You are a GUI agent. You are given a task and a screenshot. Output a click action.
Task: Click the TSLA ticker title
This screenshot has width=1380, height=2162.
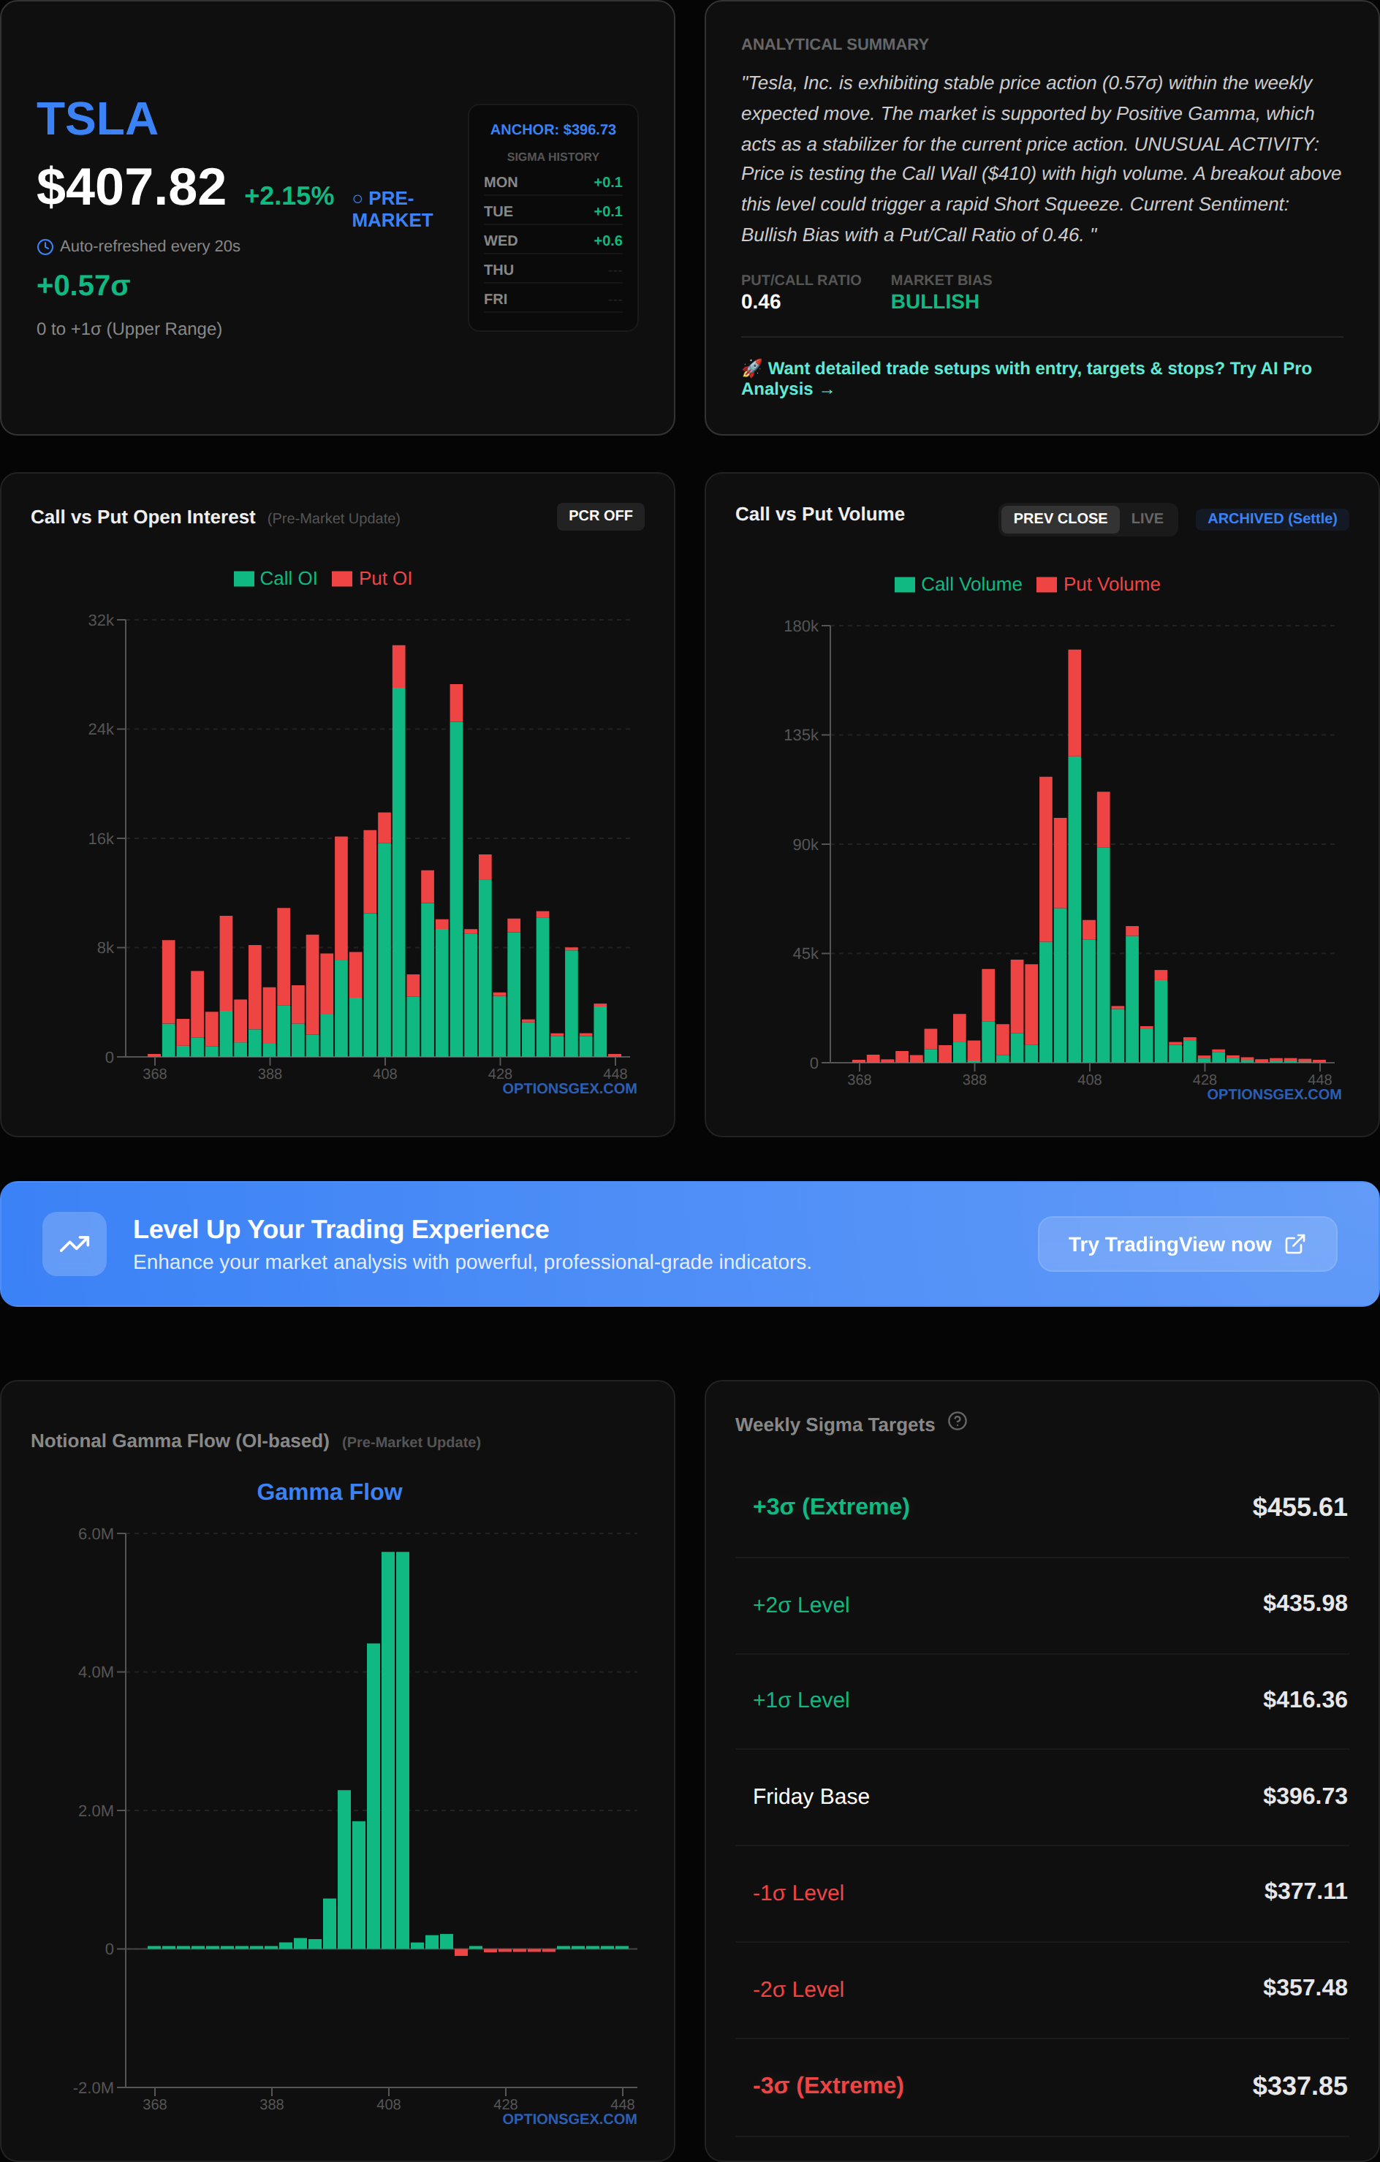pos(97,119)
